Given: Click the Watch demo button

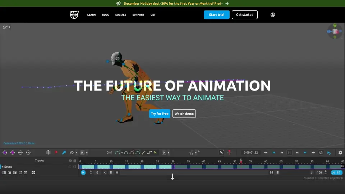Looking at the screenshot, I should coord(184,114).
